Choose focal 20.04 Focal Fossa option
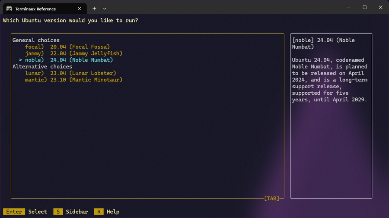The height and width of the screenshot is (218, 389). point(67,47)
